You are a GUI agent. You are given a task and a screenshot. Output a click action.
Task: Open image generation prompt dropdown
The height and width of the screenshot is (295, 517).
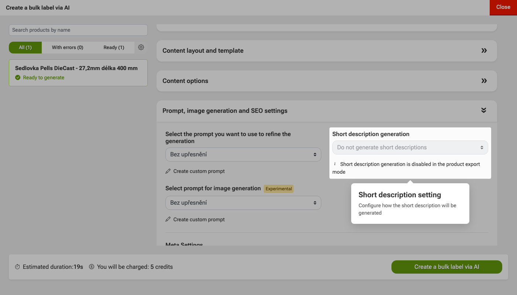[x=243, y=203]
